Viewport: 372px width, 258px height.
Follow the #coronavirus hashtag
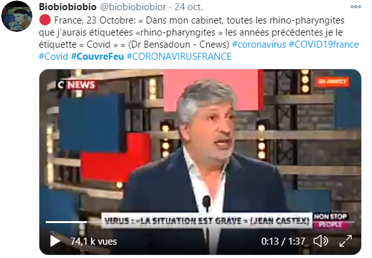tap(259, 44)
